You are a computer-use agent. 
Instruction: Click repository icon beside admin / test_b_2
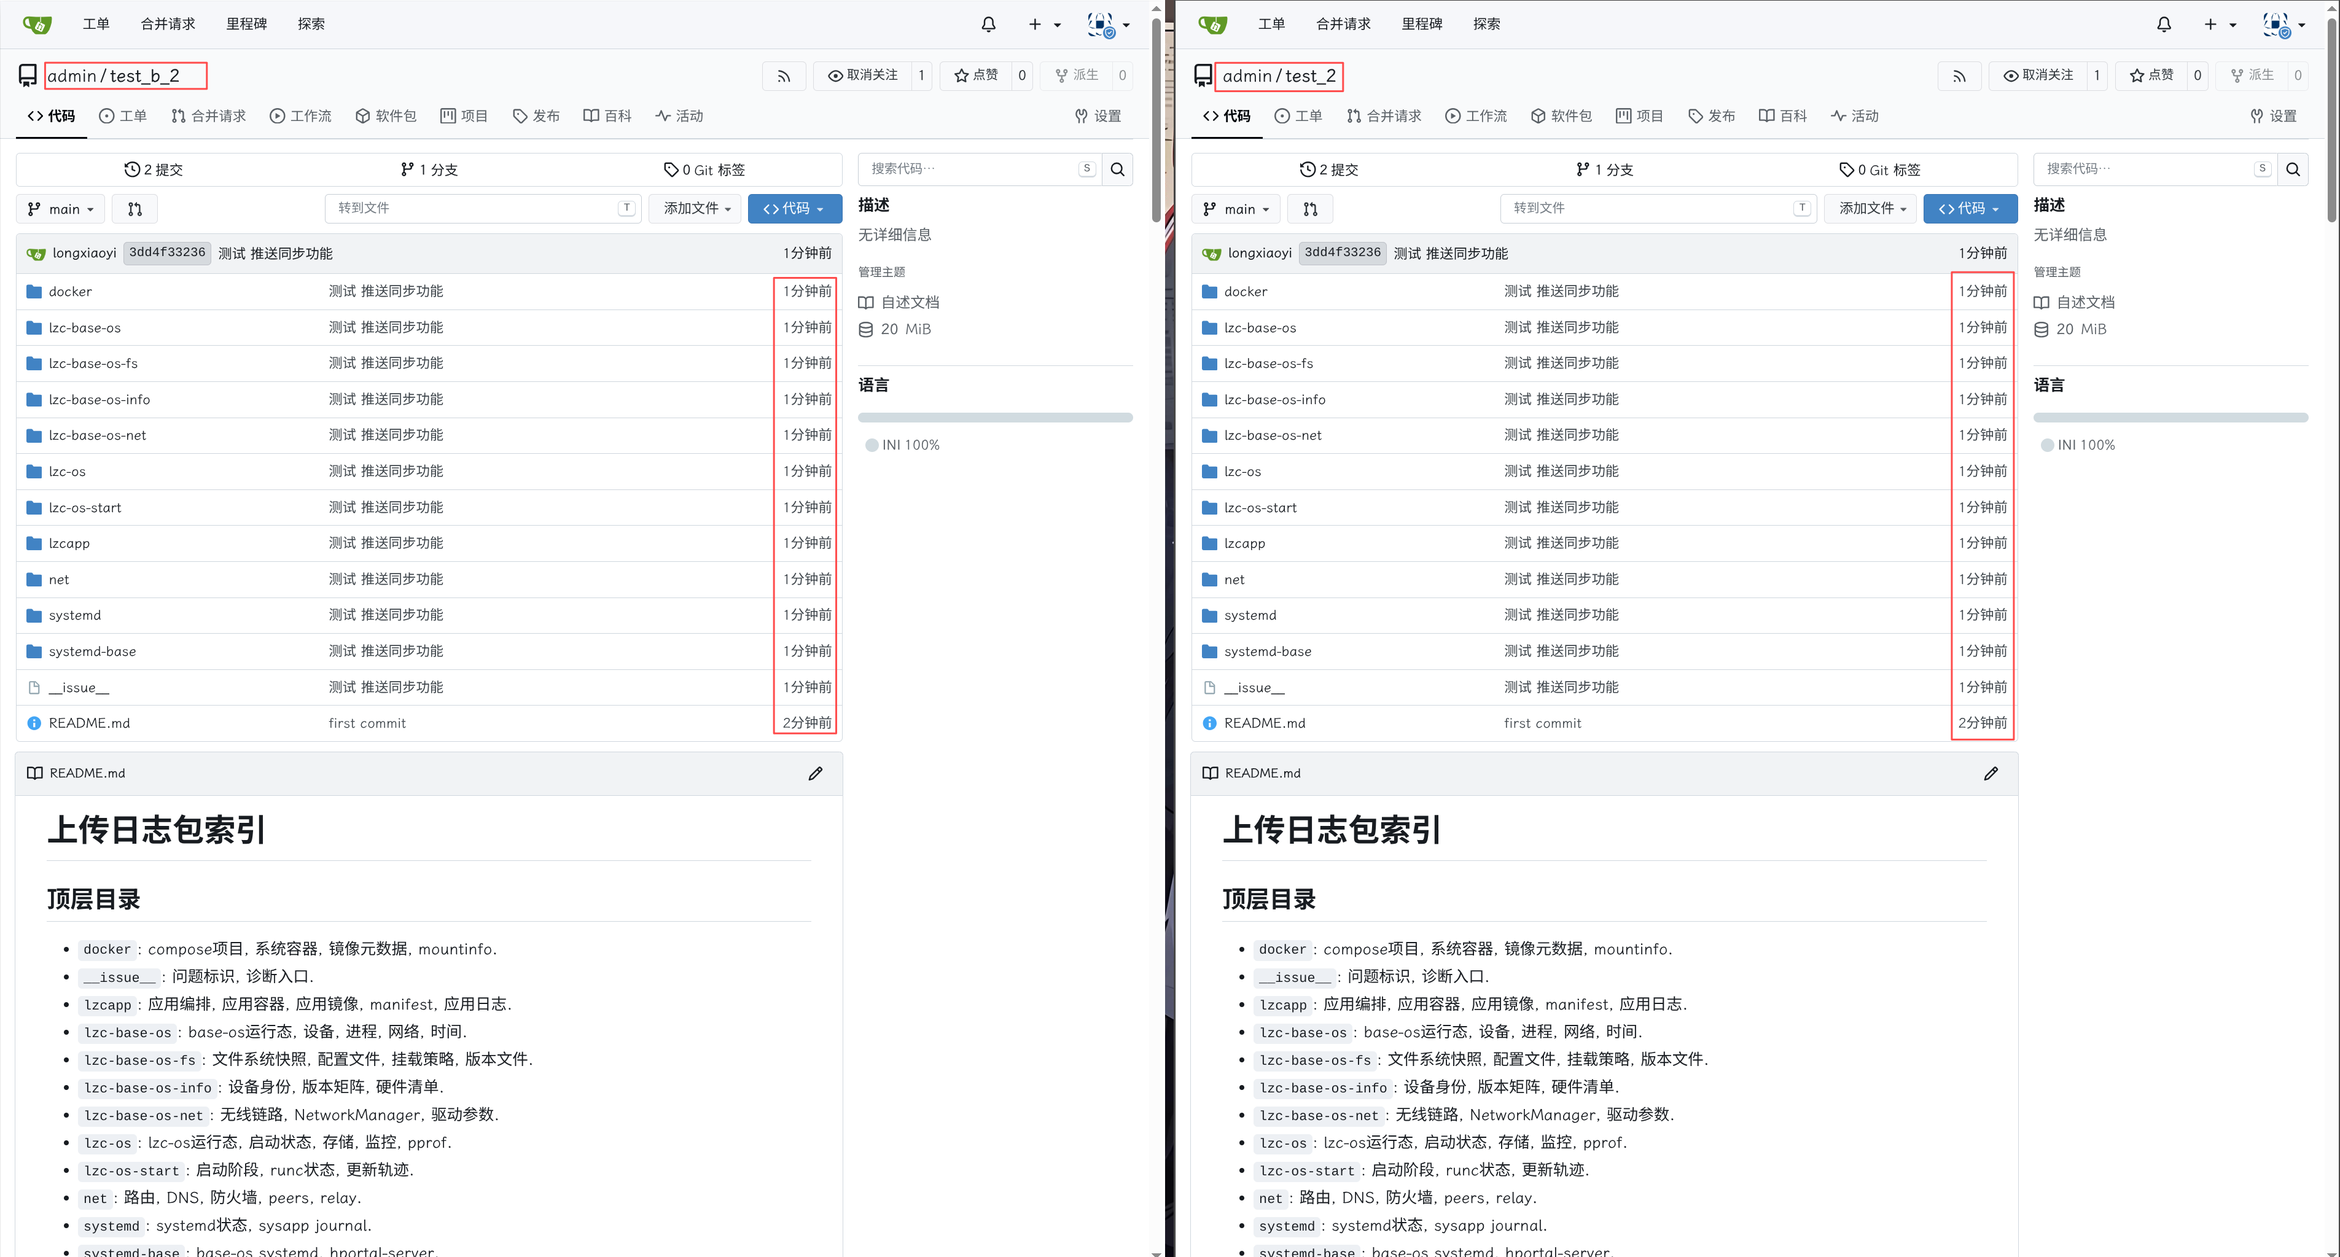click(28, 76)
